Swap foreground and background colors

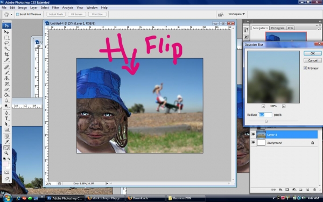point(9,159)
